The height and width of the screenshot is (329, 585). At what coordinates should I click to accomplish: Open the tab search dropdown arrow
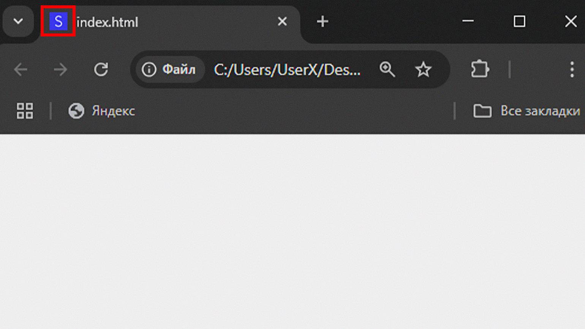coord(18,22)
